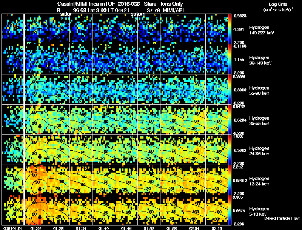This screenshot has width=302, height=230.
Task: Open the 038T01:04 image in the 24-35 keV row
Action: 12,150
